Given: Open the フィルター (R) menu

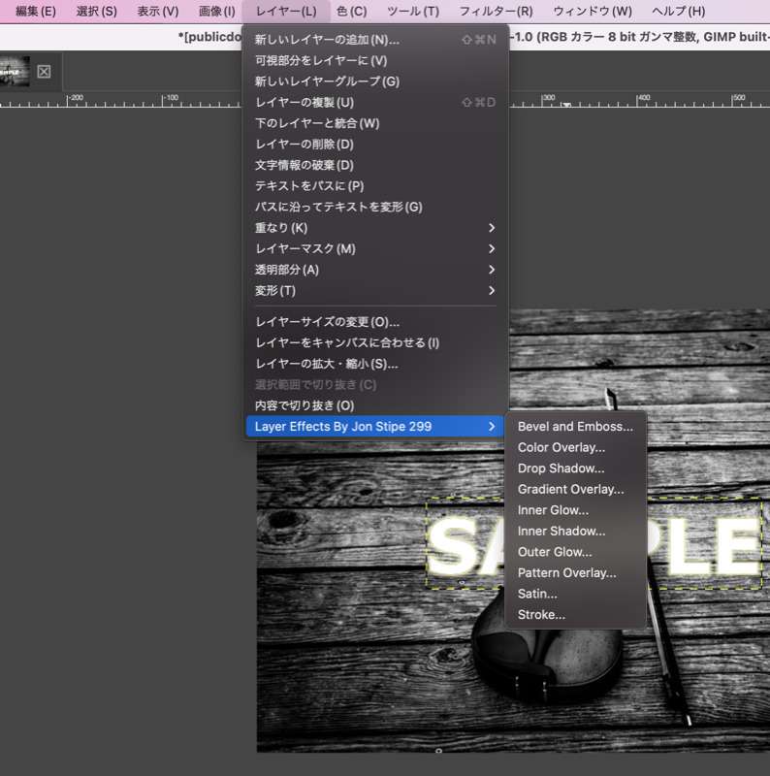Looking at the screenshot, I should pyautogui.click(x=496, y=11).
